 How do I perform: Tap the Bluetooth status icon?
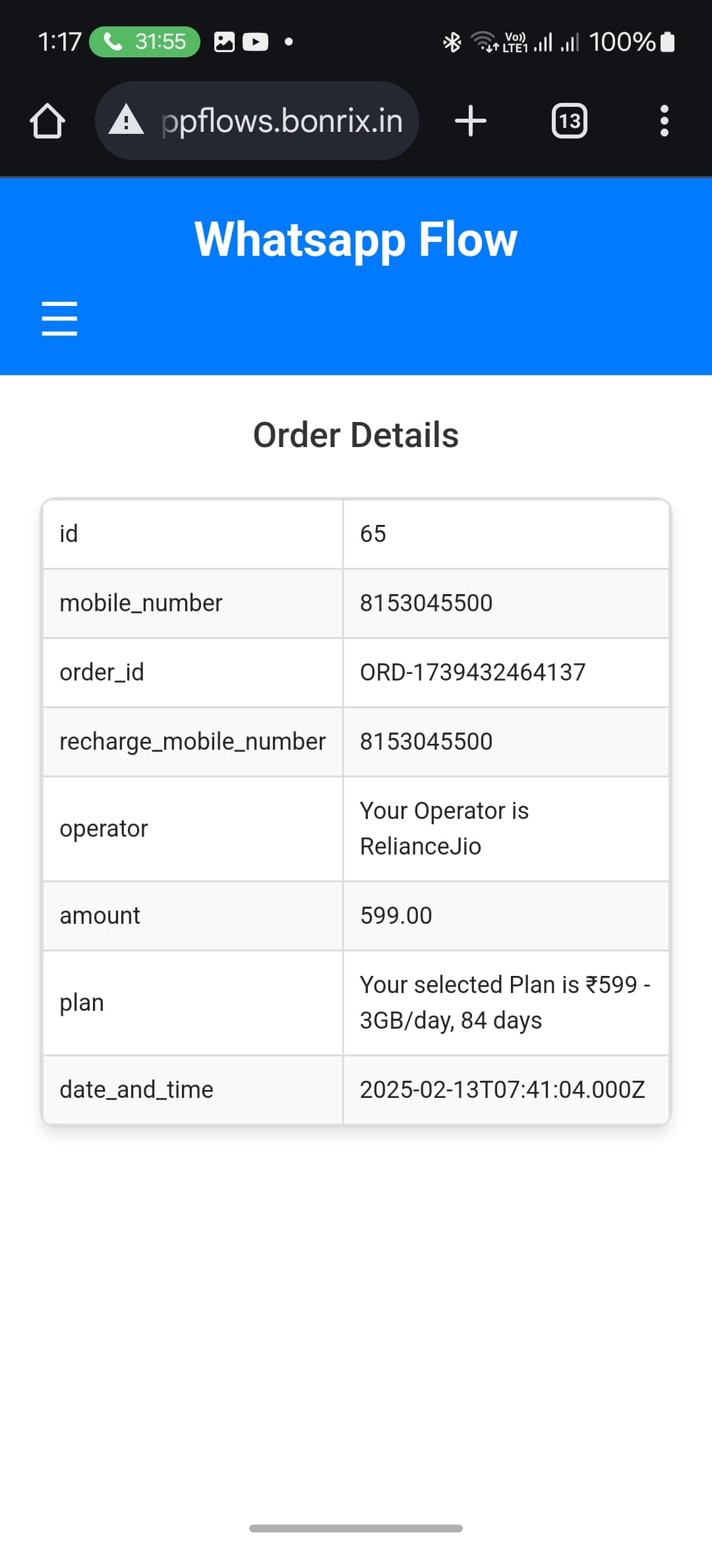452,42
